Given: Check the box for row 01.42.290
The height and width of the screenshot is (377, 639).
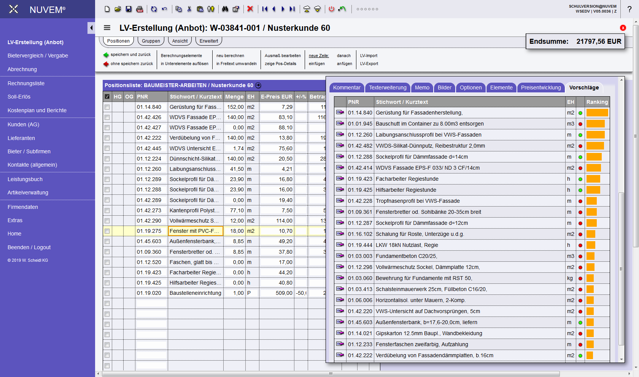Looking at the screenshot, I should 107,221.
